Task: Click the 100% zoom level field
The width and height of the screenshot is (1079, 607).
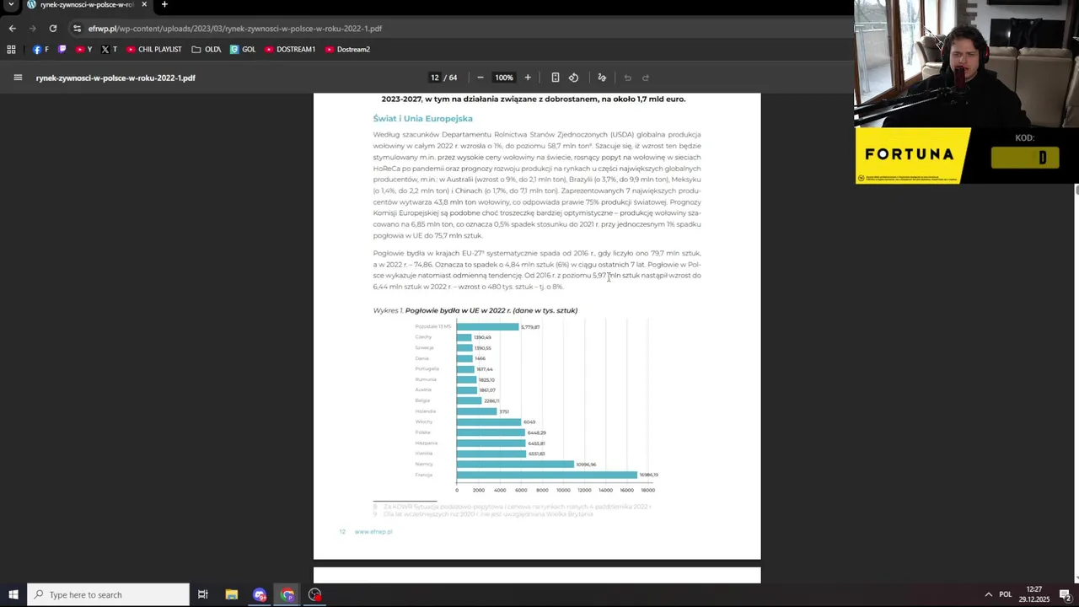Action: coord(503,78)
